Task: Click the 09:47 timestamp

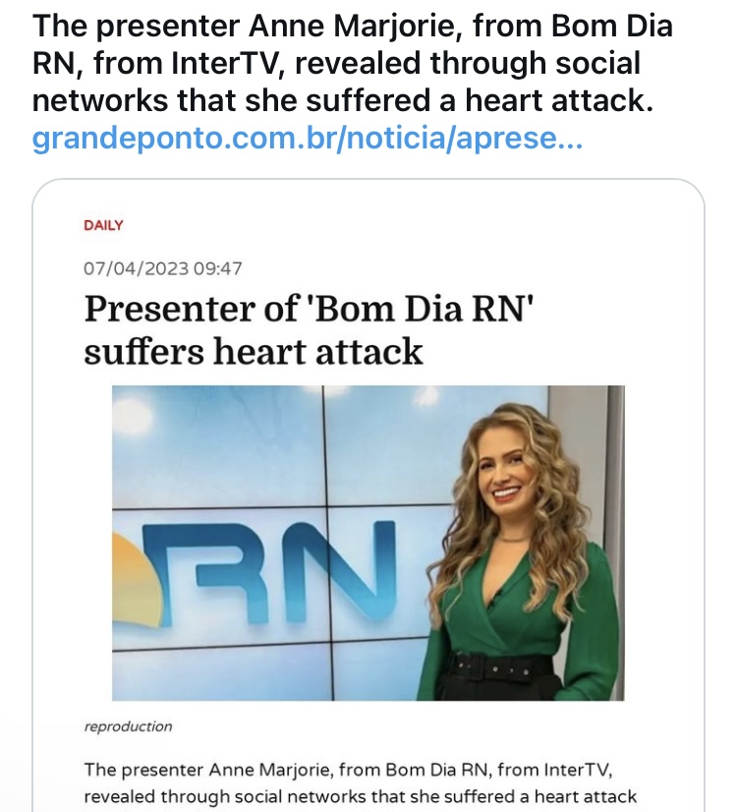Action: [x=217, y=268]
